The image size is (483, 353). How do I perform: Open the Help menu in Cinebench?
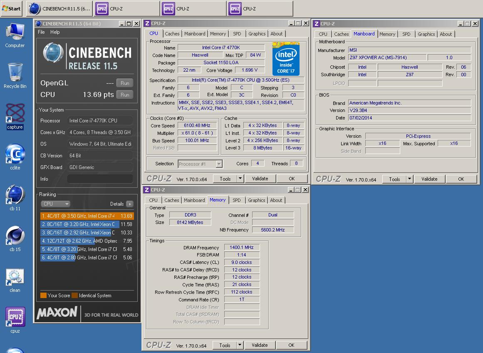click(x=55, y=32)
